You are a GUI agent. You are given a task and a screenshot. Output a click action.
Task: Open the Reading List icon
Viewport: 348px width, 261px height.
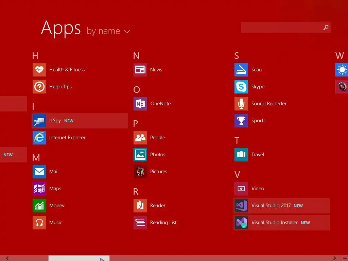pyautogui.click(x=140, y=223)
